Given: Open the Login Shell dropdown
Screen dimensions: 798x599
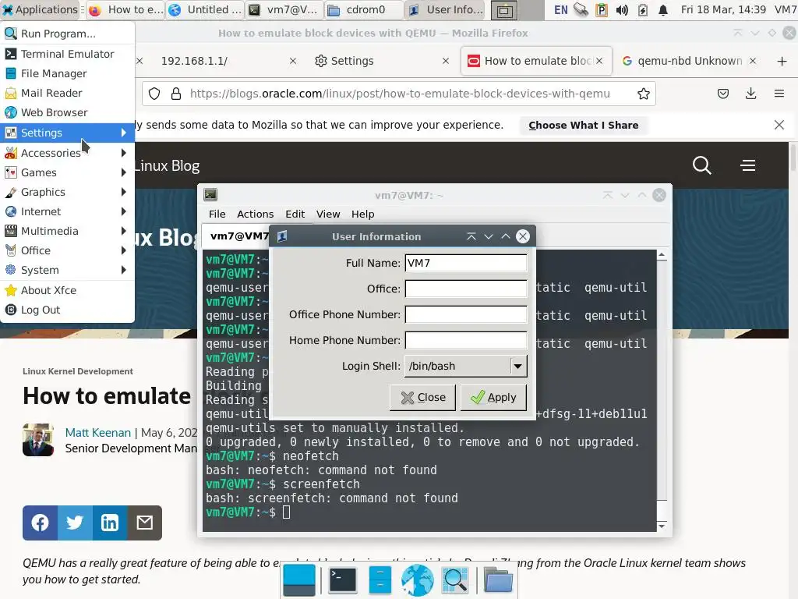Looking at the screenshot, I should coord(466,366).
